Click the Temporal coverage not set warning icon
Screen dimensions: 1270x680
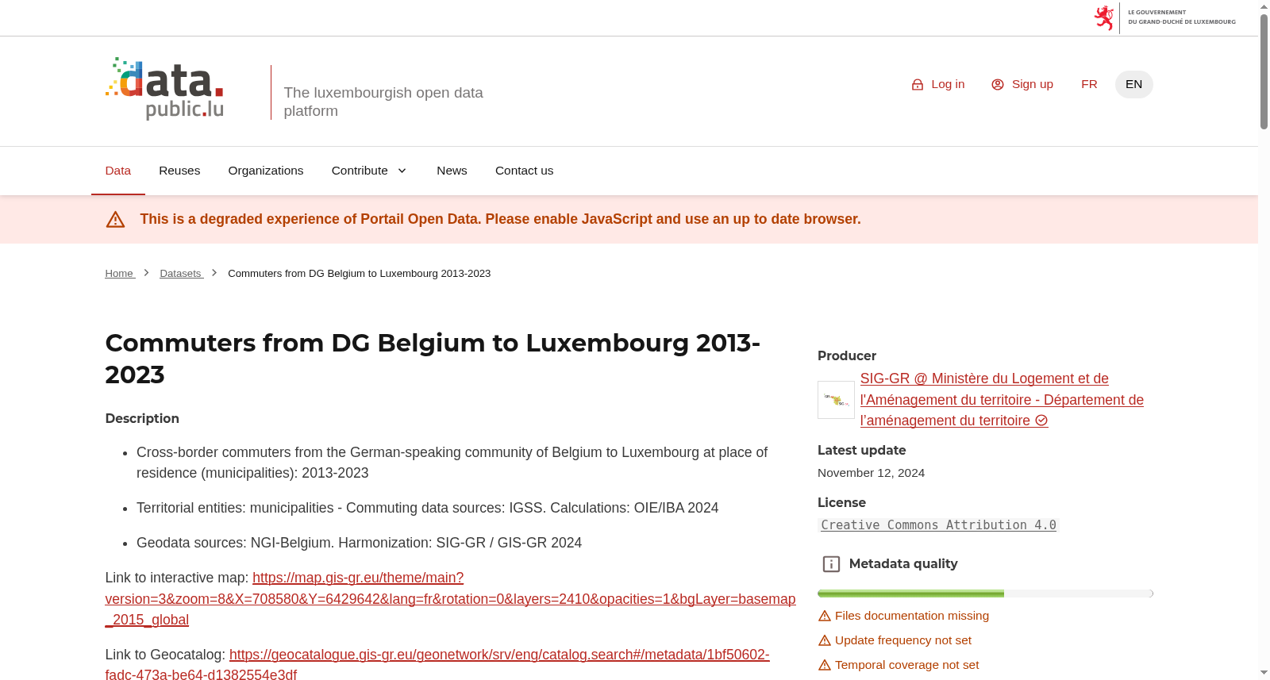point(825,666)
